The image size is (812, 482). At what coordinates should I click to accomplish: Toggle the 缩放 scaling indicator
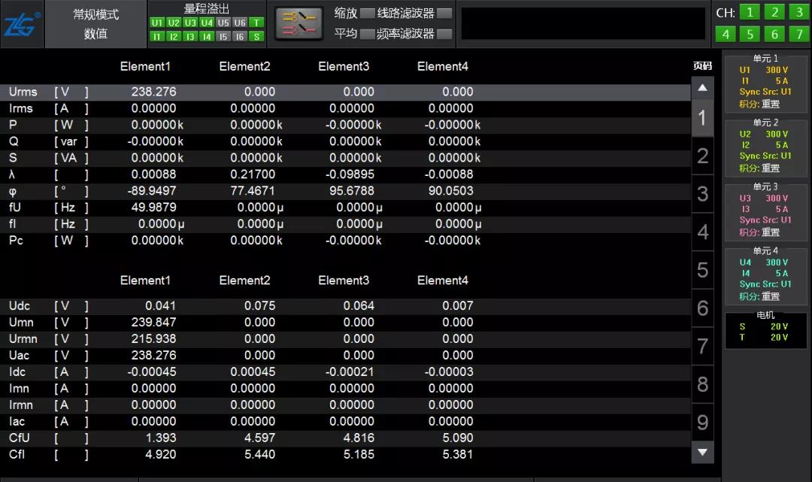(367, 13)
